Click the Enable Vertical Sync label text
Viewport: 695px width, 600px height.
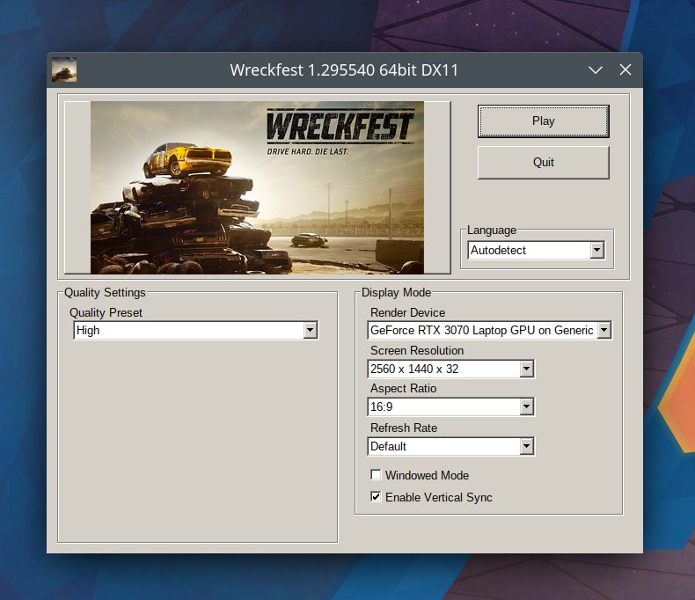coord(439,497)
